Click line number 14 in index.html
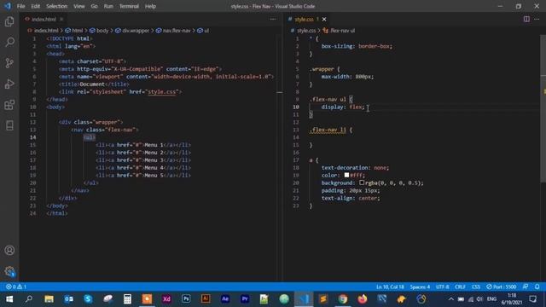This screenshot has height=307, width=546. (x=33, y=137)
